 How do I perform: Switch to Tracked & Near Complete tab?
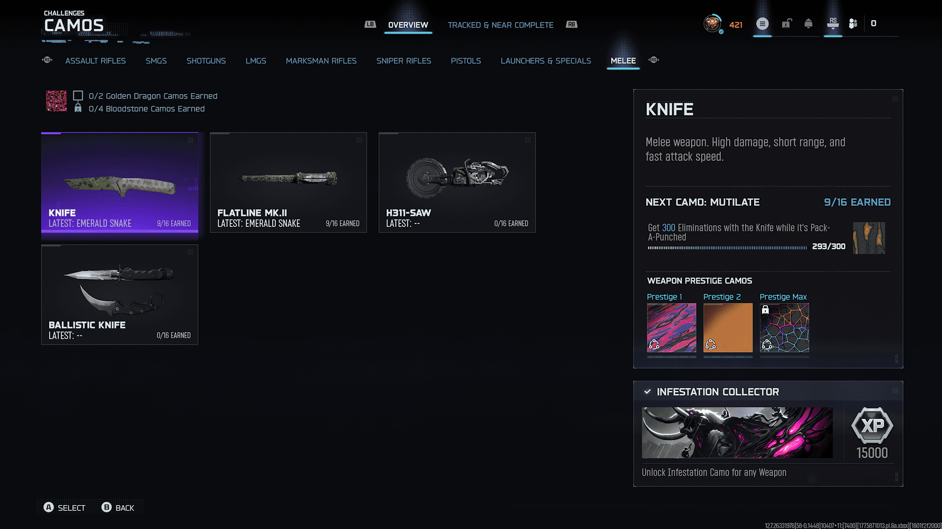point(500,25)
